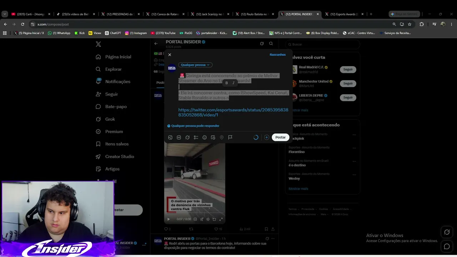Open Artigos in the sidebar
457x257 pixels.
108,169
